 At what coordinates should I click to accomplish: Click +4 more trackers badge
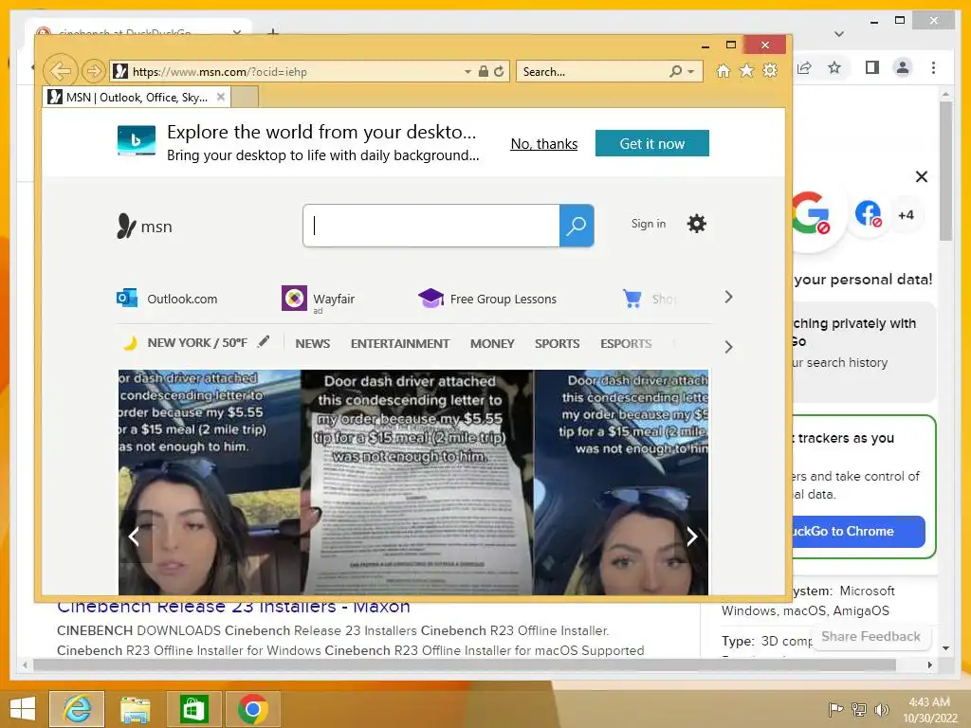(x=906, y=215)
